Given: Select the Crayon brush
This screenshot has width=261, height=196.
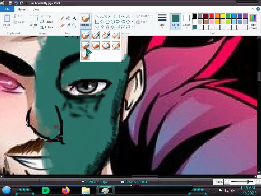Looking at the screenshot, I should tap(96, 45).
